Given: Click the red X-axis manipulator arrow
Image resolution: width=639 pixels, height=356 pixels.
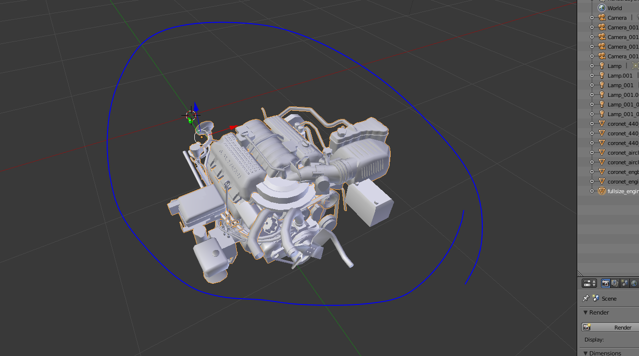Looking at the screenshot, I should pyautogui.click(x=234, y=128).
